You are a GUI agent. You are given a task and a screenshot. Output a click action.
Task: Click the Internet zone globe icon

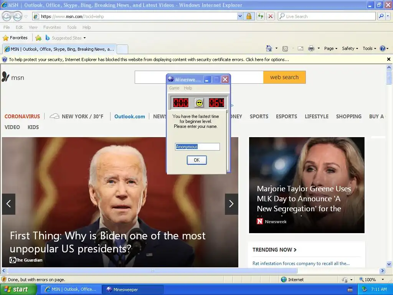tap(284, 280)
